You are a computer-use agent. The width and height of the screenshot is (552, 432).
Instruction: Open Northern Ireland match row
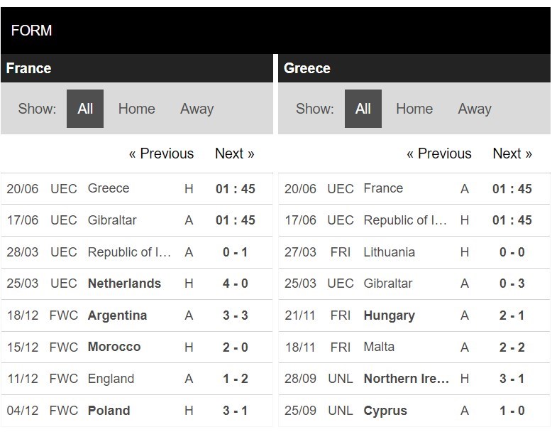click(414, 379)
